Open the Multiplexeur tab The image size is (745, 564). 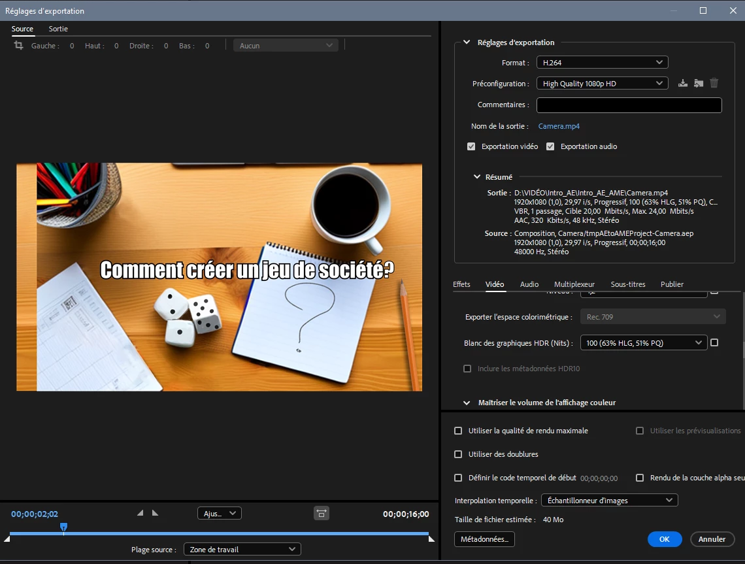tap(574, 284)
